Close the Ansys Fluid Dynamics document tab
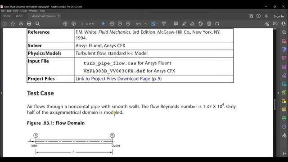The width and height of the screenshot is (288, 162). pyautogui.click(x=59, y=16)
